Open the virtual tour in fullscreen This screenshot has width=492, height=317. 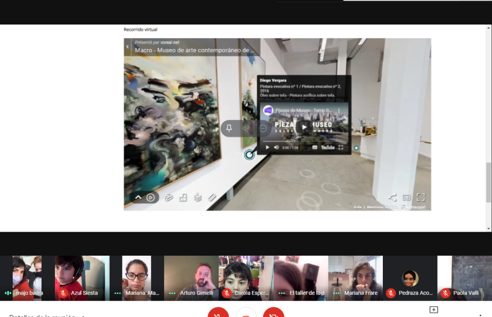(421, 197)
